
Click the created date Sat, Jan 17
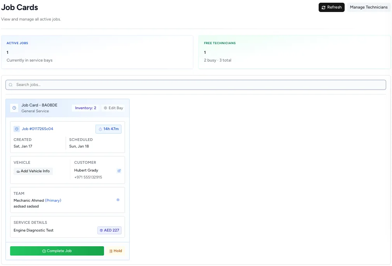[23, 146]
